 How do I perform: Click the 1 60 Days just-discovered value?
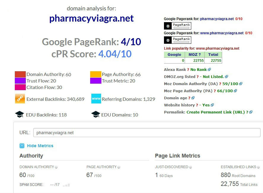[164, 175]
